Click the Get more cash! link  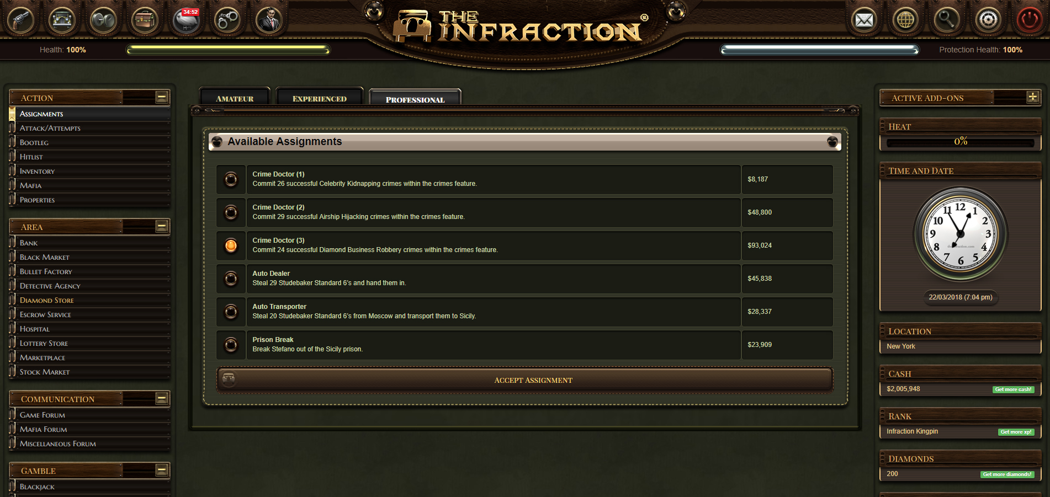tap(1013, 389)
